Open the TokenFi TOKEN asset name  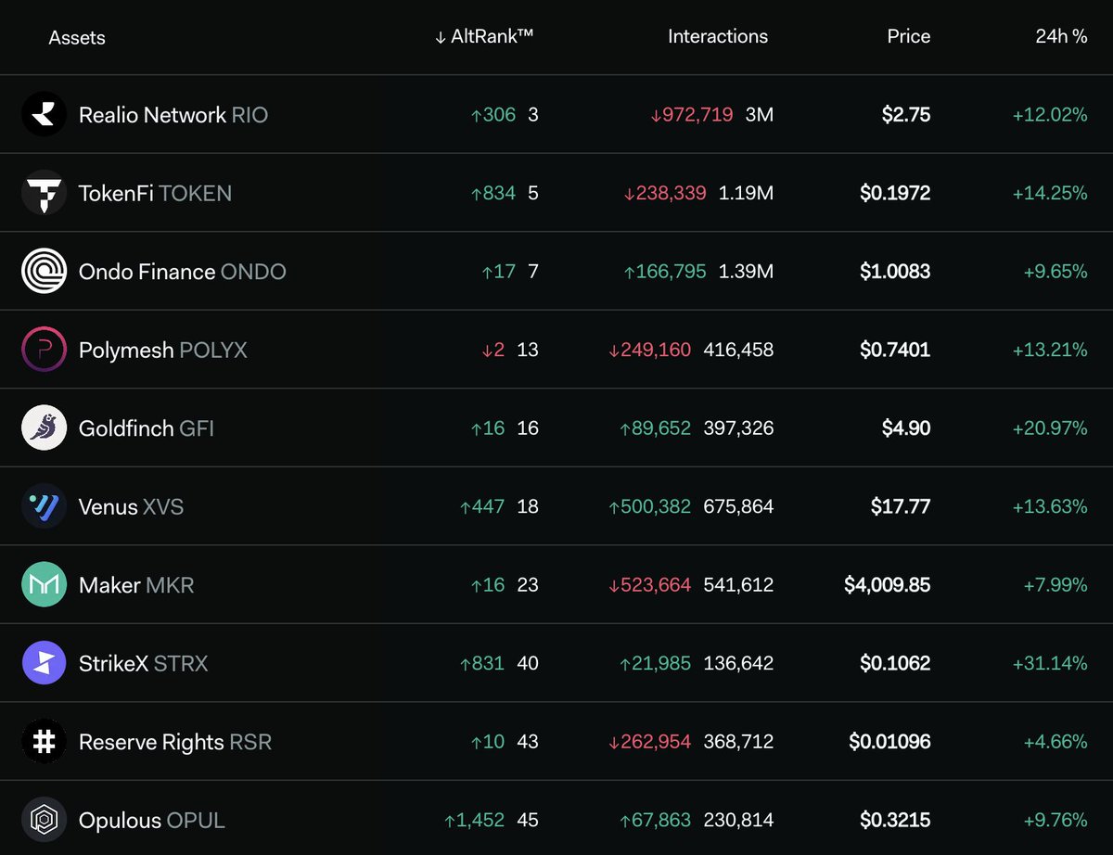155,193
